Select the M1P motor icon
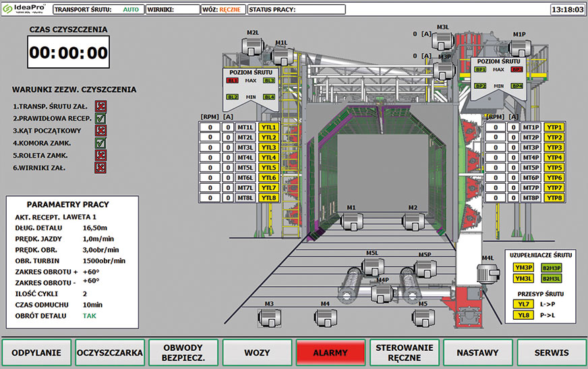 point(518,48)
